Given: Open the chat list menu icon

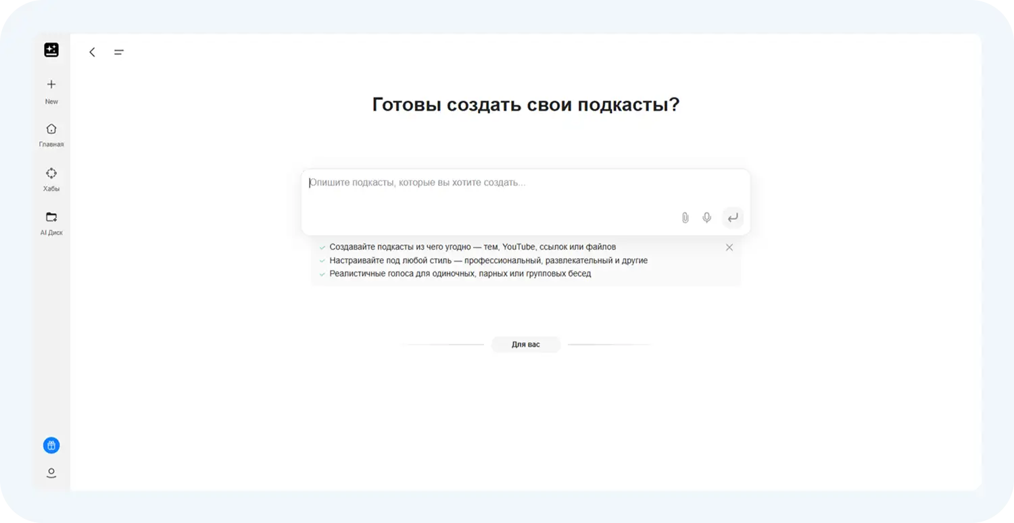Looking at the screenshot, I should [119, 52].
